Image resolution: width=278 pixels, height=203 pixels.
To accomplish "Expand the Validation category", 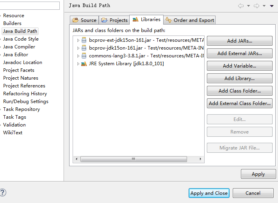I will 1,125.
